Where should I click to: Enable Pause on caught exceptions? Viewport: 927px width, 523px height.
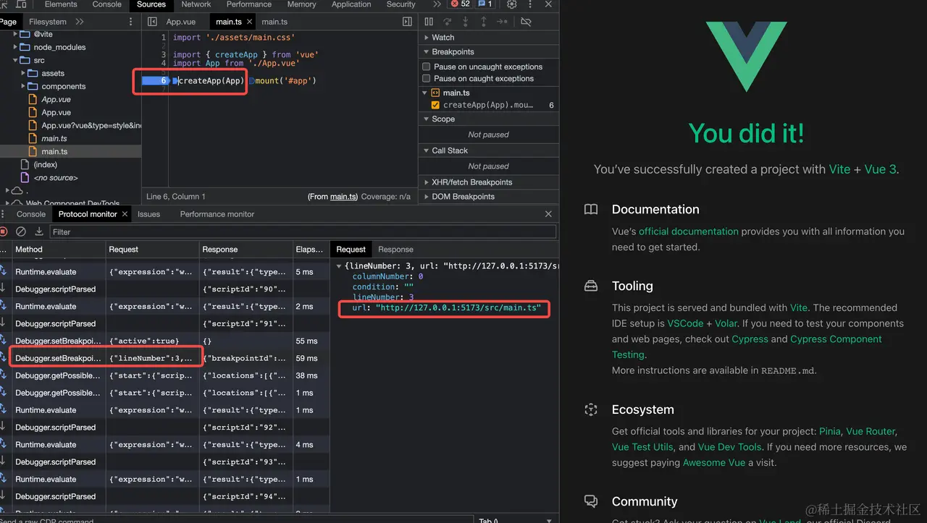[x=427, y=78]
